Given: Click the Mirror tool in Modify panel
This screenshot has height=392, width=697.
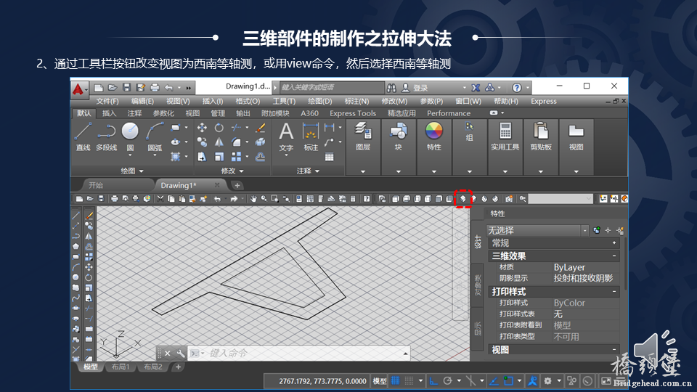Looking at the screenshot, I should 219,142.
